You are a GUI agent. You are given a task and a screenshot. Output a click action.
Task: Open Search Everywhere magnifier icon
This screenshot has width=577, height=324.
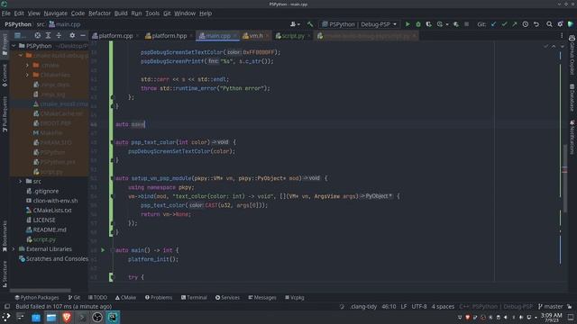tap(549, 24)
